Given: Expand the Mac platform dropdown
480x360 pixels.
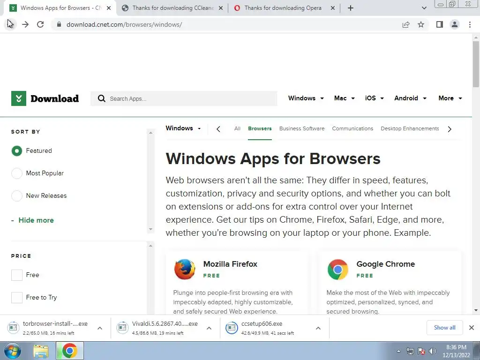Looking at the screenshot, I should pyautogui.click(x=345, y=98).
